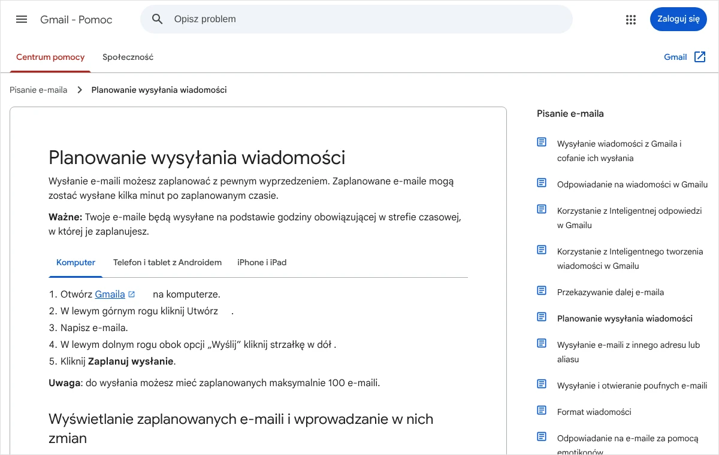This screenshot has width=719, height=455.
Task: Click document icon beside Odpowiadanie na wiadomości w Gmailu
Action: 542,183
